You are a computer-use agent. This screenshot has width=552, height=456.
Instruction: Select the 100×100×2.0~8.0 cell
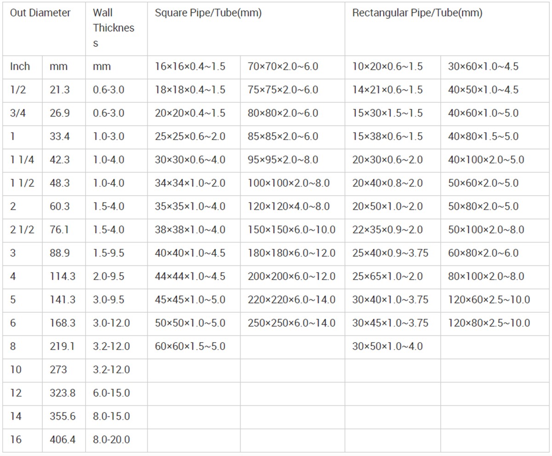(288, 183)
